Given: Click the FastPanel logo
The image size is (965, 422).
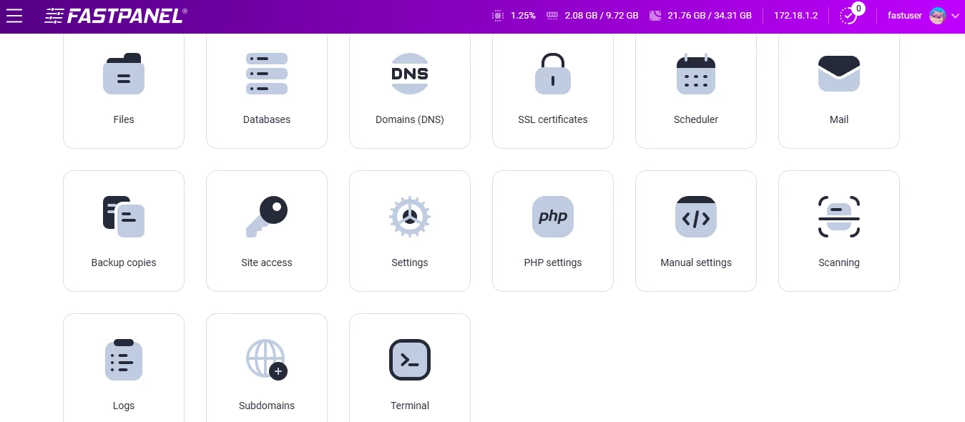Looking at the screenshot, I should point(114,15).
